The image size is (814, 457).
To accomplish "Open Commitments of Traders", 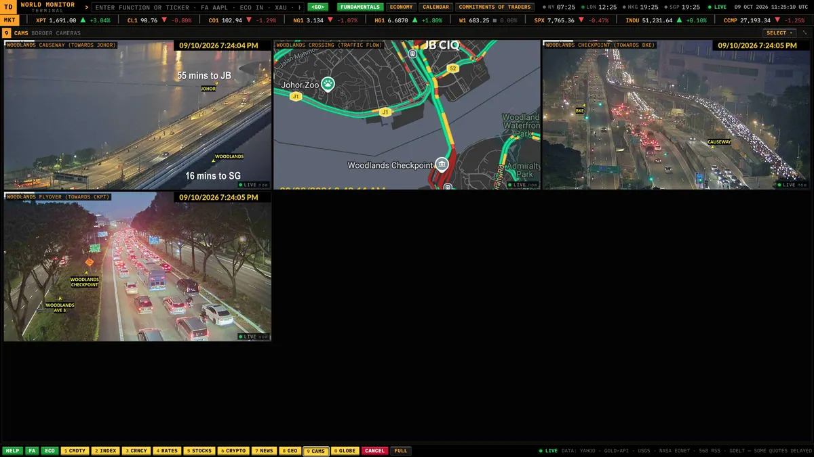I will pyautogui.click(x=495, y=7).
